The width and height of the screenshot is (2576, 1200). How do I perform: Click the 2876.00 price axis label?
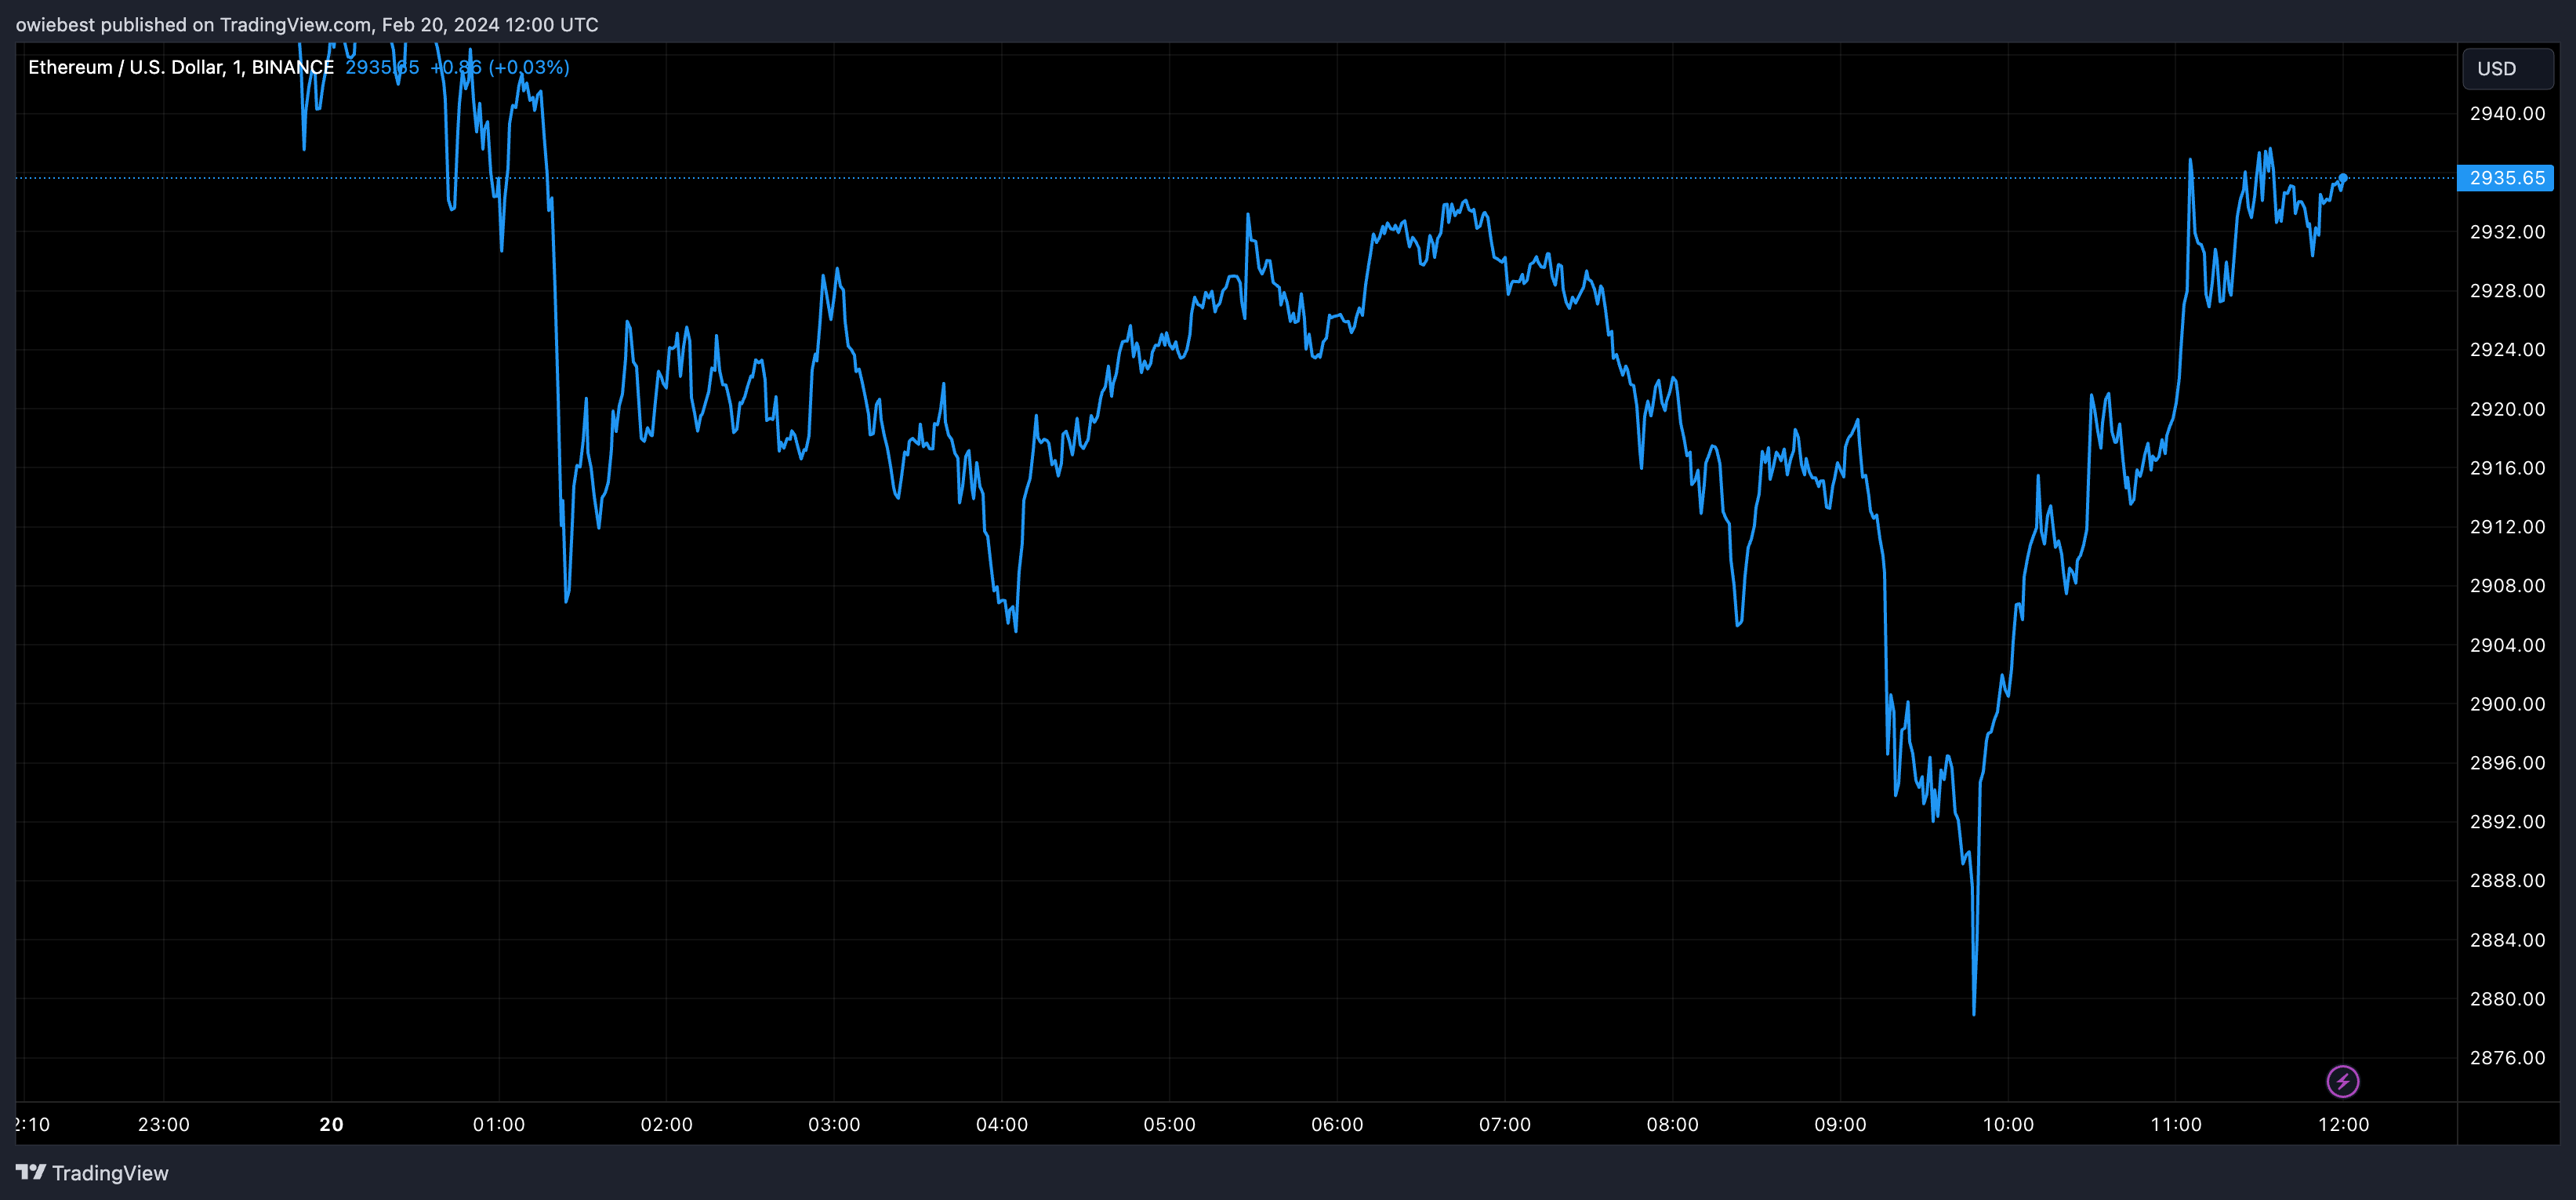click(2507, 1058)
